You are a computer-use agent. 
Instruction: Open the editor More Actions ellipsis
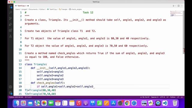click(182, 6)
